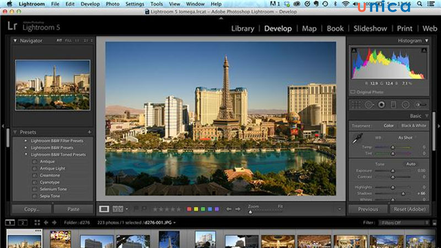
Task: Go back using filmstrip bar left arrow
Action: (46, 223)
